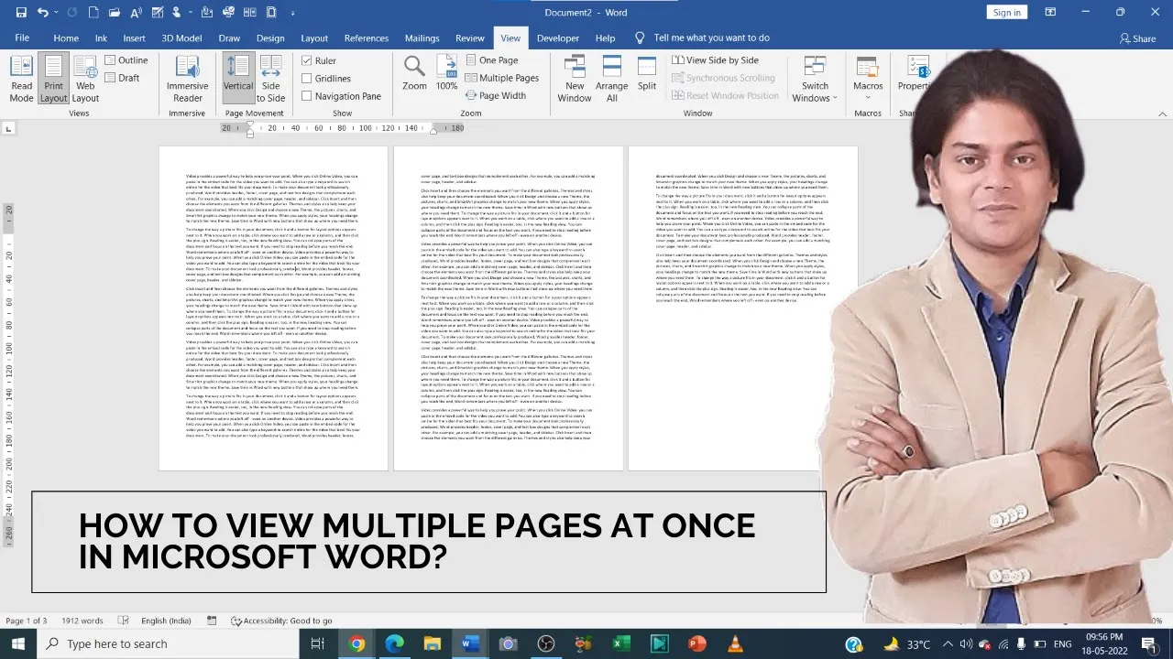Open Ribbon Display Options icon
Viewport: 1173px width, 659px height.
1049,13
